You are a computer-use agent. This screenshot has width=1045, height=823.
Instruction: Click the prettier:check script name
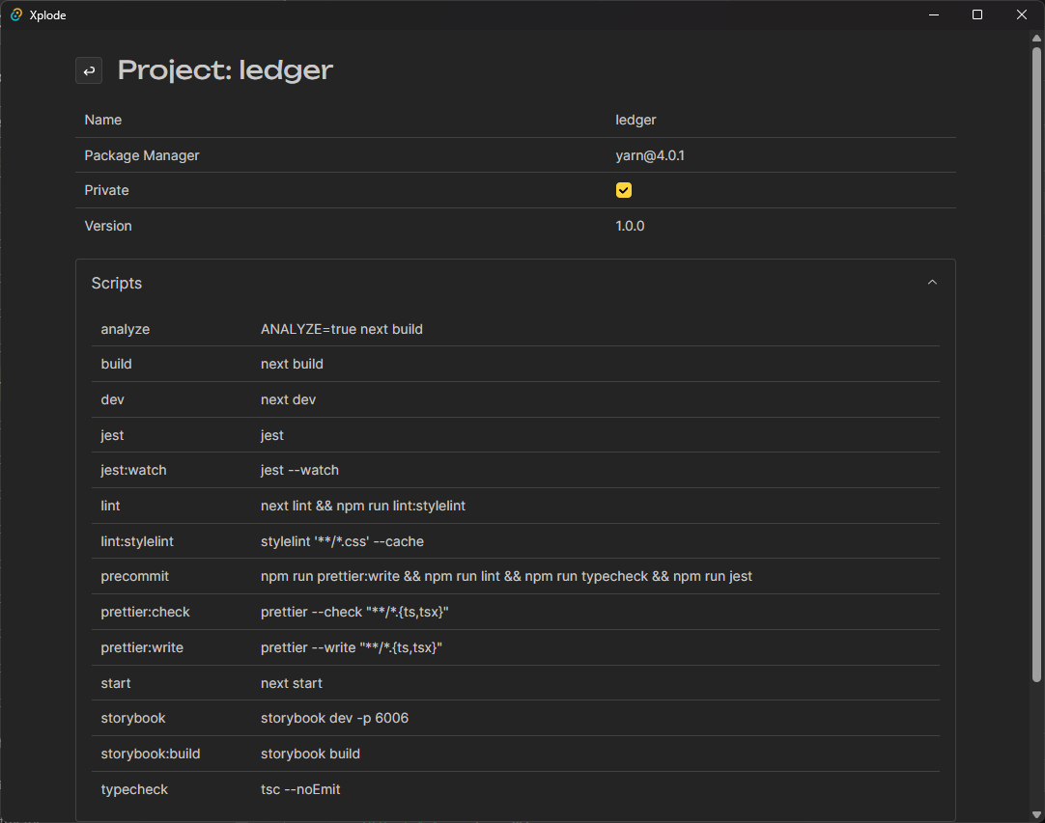pyautogui.click(x=145, y=612)
